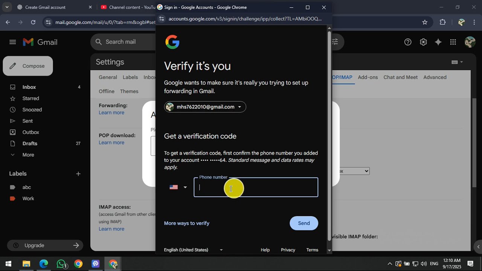Focus the Phone number input field
The height and width of the screenshot is (271, 482).
click(x=256, y=187)
